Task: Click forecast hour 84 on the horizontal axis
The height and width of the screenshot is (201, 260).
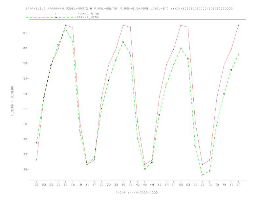Action: tap(239, 185)
